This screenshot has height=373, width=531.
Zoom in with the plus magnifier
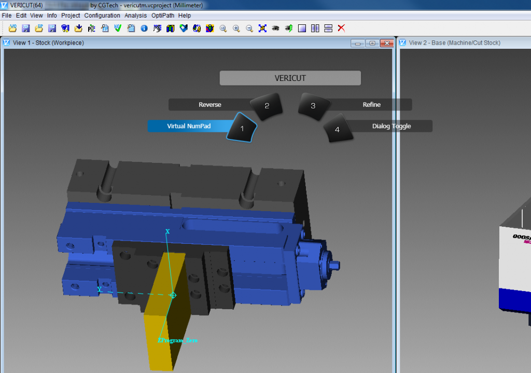point(236,29)
